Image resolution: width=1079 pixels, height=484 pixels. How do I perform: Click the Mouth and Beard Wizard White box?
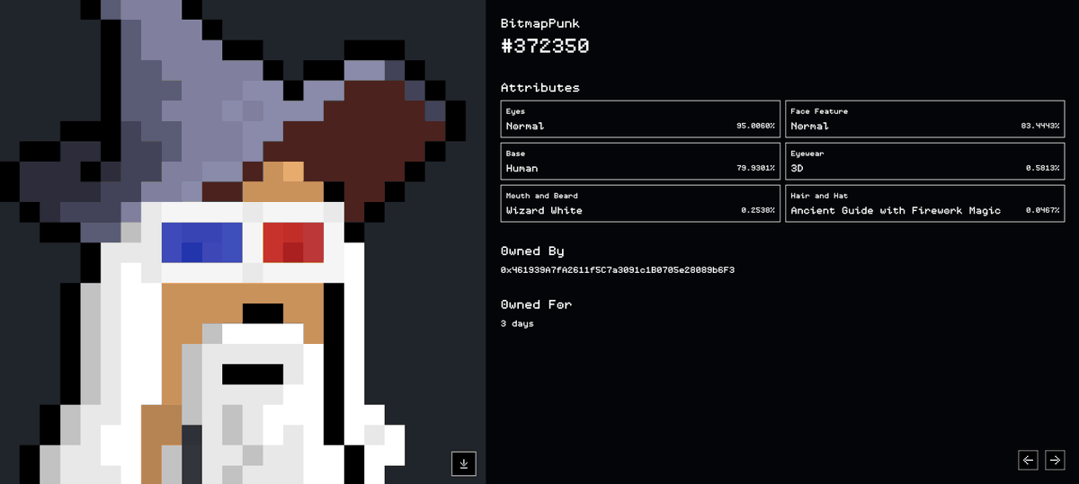640,203
